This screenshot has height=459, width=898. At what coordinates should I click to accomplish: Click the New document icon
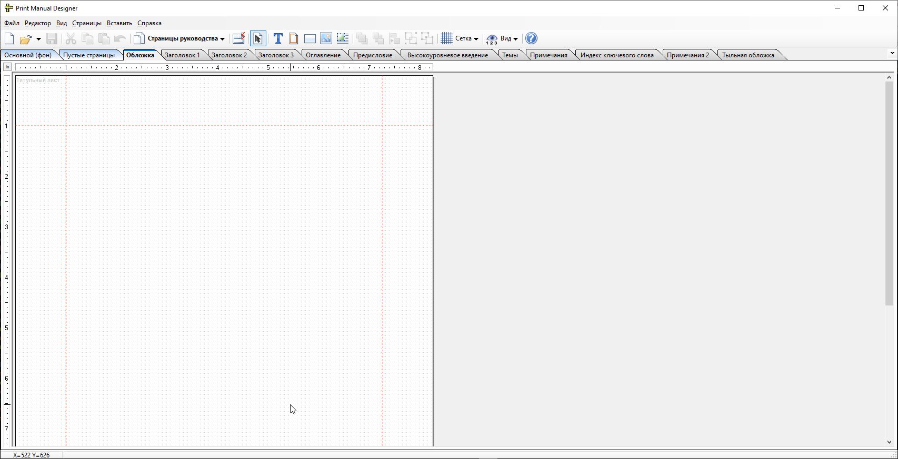pyautogui.click(x=9, y=38)
